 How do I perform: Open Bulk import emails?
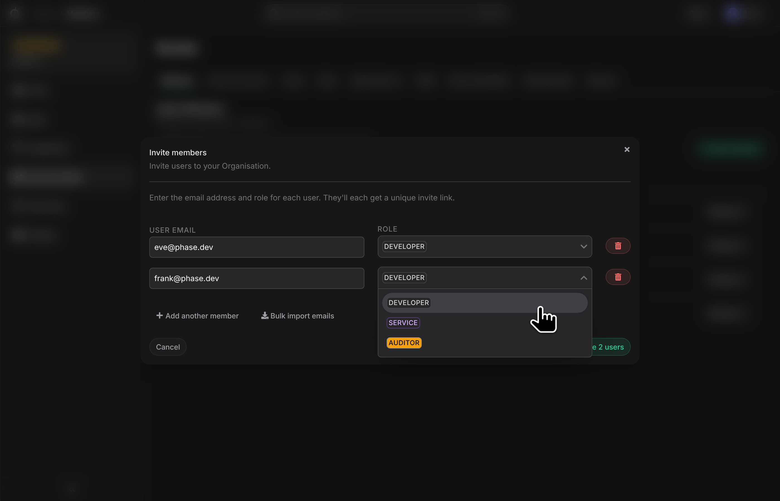point(298,316)
